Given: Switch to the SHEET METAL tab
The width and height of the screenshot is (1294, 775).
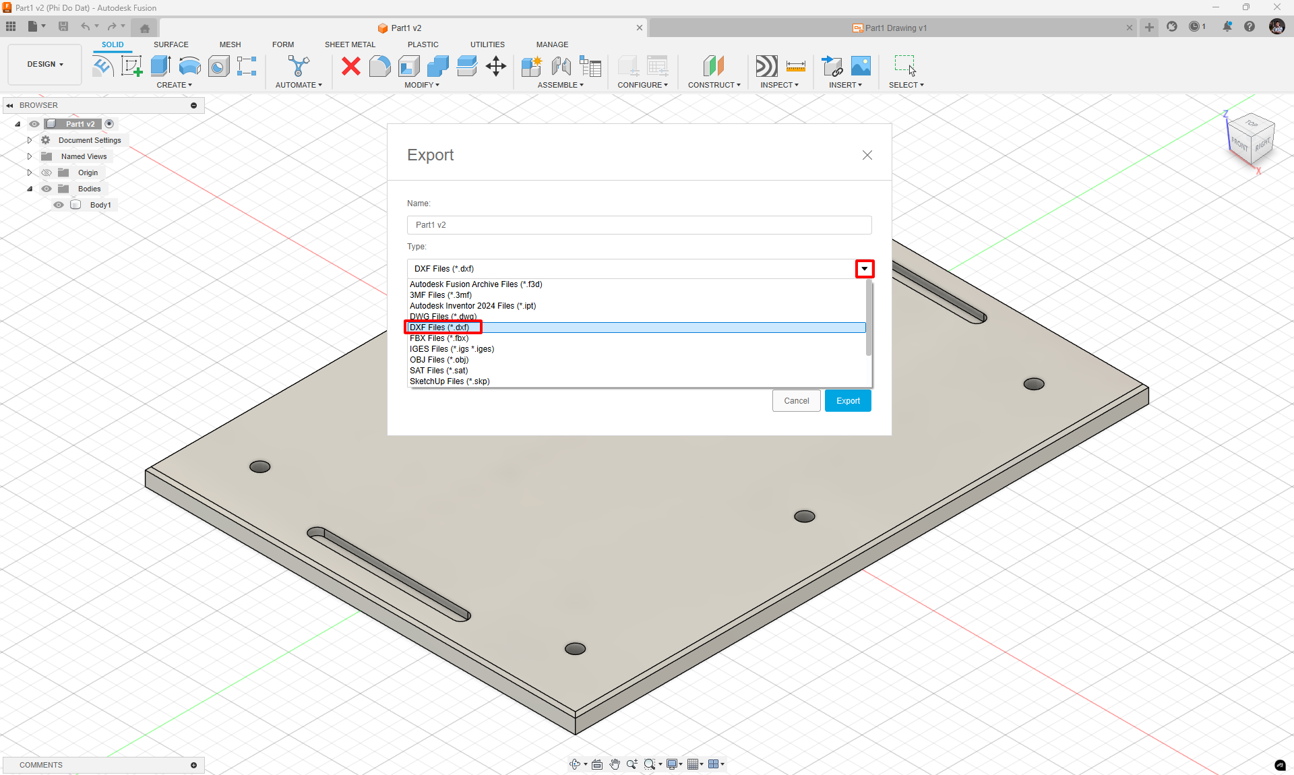Looking at the screenshot, I should pos(350,44).
